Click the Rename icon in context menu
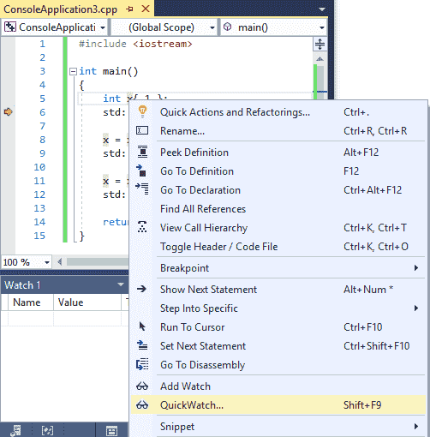This screenshot has height=437, width=430. coord(142,130)
